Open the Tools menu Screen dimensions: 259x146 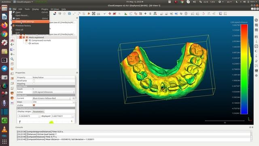pos(27,9)
